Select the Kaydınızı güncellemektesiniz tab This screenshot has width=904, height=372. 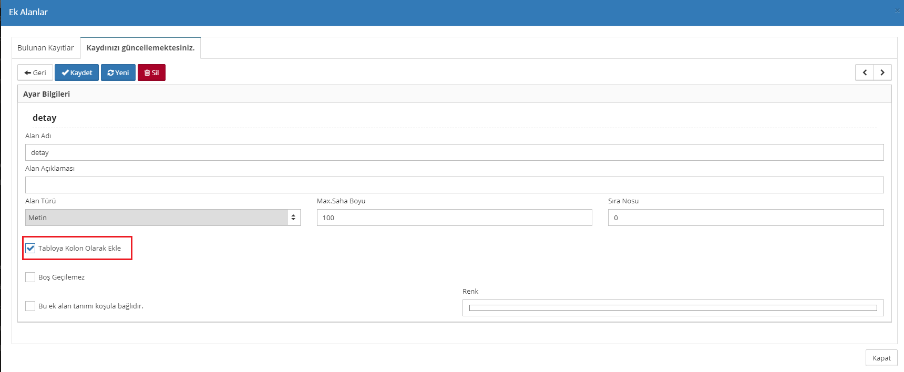pyautogui.click(x=140, y=48)
